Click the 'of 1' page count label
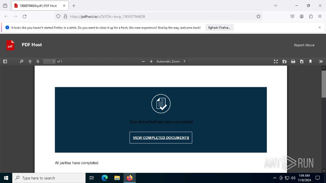This screenshot has height=183, width=326. click(x=60, y=62)
